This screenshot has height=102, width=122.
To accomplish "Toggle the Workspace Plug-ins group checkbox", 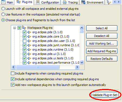I will tap(19, 28).
